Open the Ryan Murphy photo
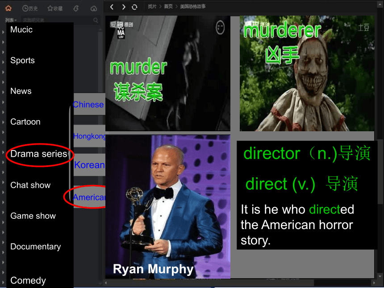The height and width of the screenshot is (288, 384). pos(168,206)
